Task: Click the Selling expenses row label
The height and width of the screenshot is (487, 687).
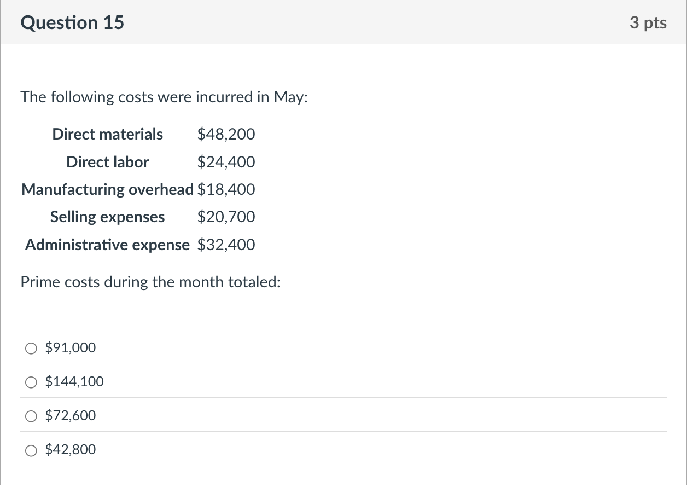Action: pyautogui.click(x=107, y=217)
